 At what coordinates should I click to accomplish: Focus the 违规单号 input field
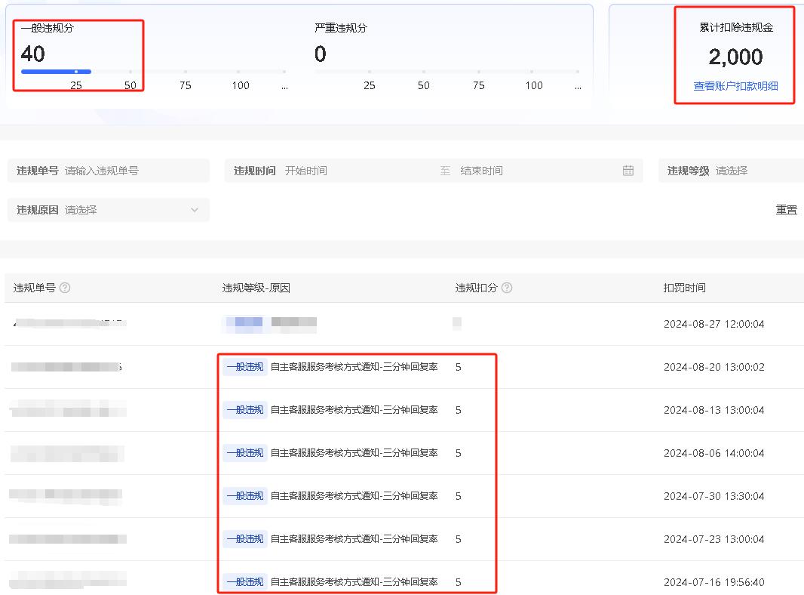coord(108,171)
